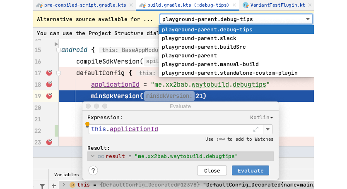Click the Kotlin class icon of VariantTestPlugin.kt
This screenshot has height=189, width=347.
[246, 5]
